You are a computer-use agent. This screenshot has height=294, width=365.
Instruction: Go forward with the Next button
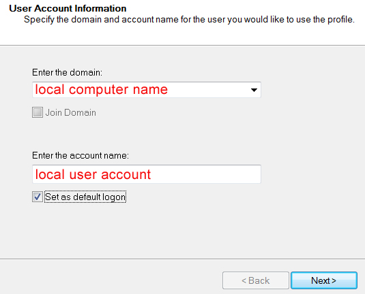[324, 280]
